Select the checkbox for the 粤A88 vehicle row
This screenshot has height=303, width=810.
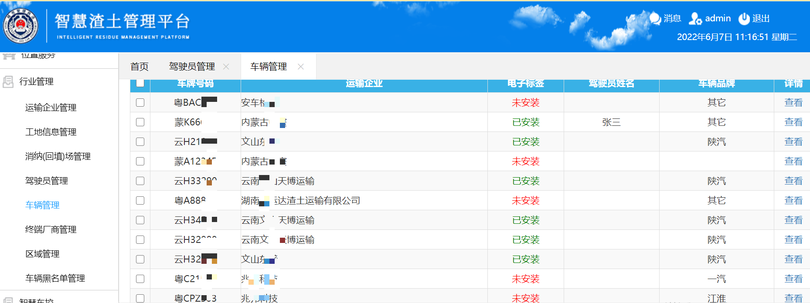[x=140, y=201]
